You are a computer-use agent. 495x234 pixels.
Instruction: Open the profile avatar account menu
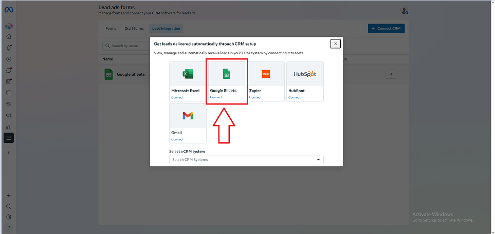(x=405, y=11)
